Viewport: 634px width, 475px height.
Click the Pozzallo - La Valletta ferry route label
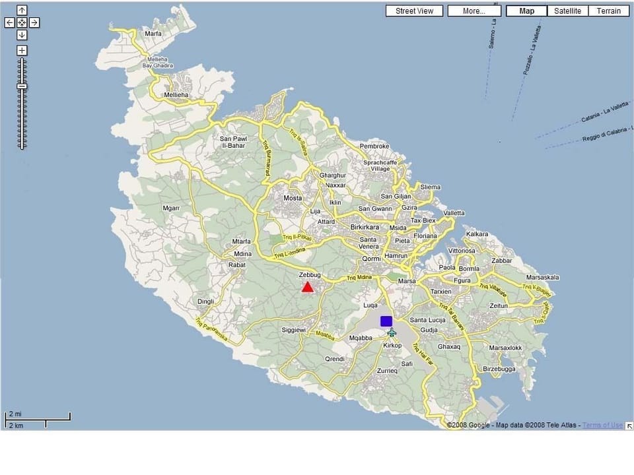532,51
